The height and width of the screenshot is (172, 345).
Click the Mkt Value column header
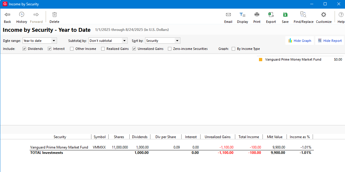pos(275,137)
